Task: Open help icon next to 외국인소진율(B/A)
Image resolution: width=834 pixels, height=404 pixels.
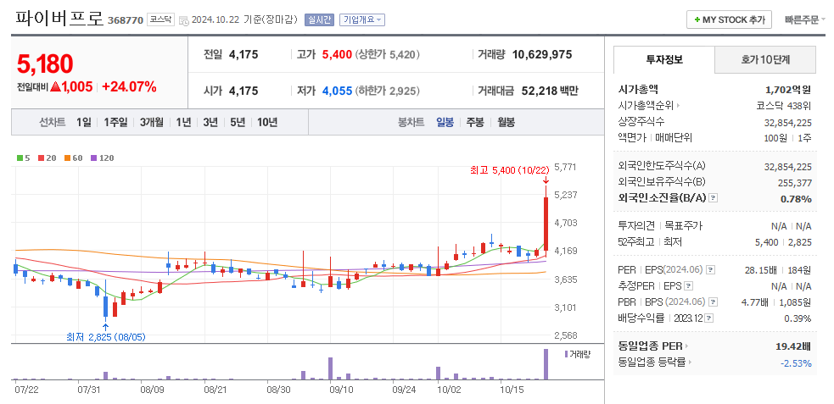Action: (714, 197)
